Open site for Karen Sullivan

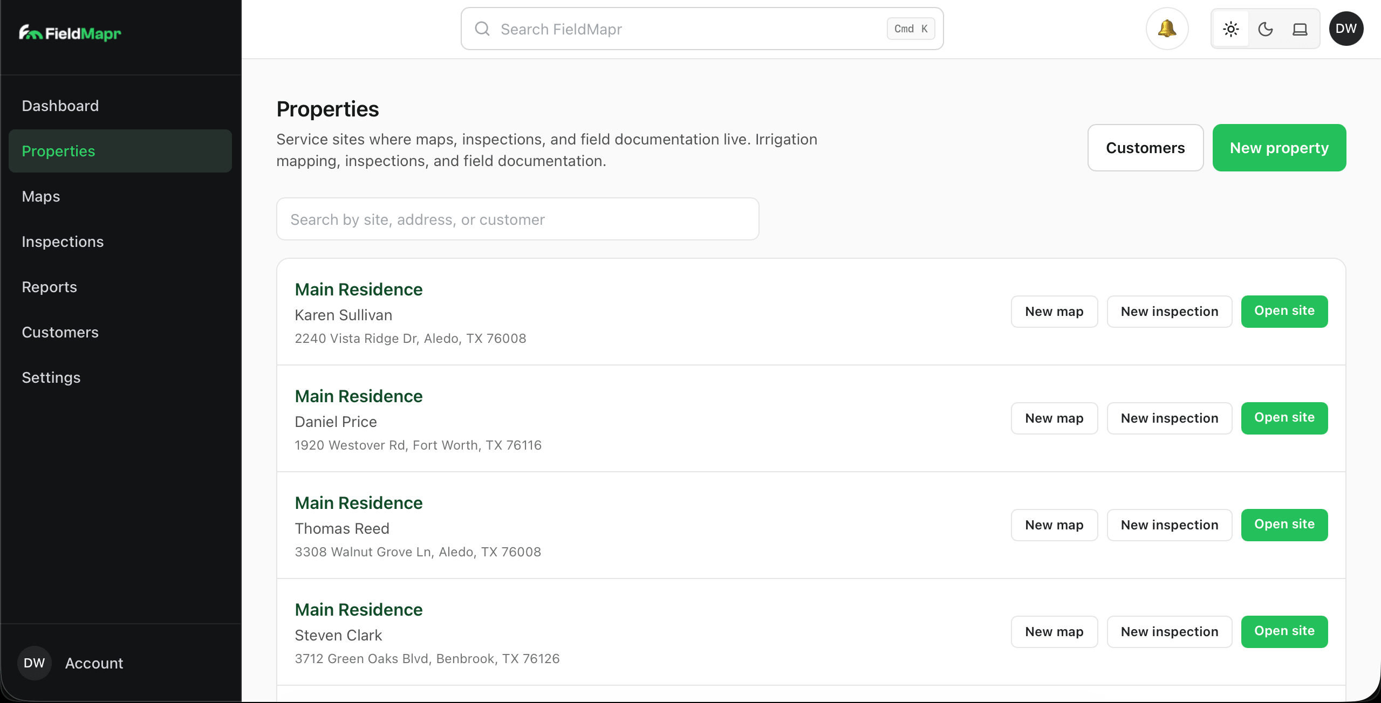[1284, 311]
